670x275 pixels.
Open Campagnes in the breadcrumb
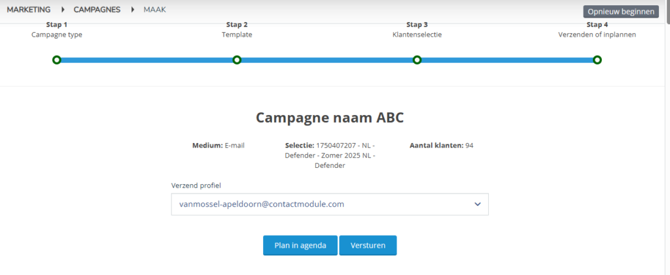pos(97,9)
